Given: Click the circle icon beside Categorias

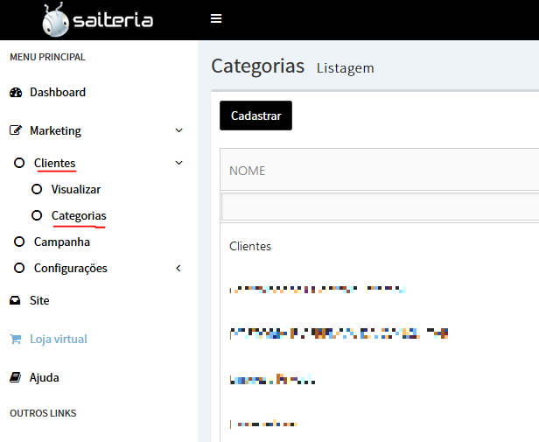Looking at the screenshot, I should (x=37, y=215).
